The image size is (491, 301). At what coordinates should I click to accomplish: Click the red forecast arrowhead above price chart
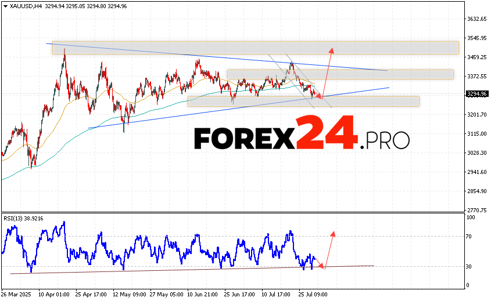coord(331,50)
